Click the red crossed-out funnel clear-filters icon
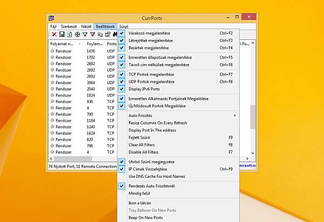Viewport: 324px width, 222px height. click(92, 34)
